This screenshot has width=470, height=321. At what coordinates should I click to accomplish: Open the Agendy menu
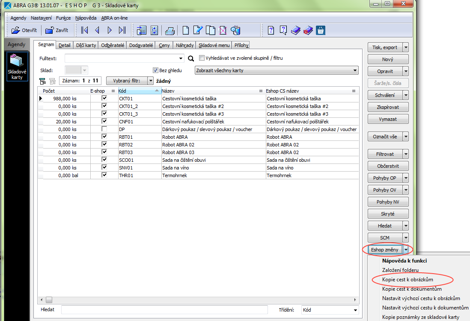pyautogui.click(x=18, y=18)
